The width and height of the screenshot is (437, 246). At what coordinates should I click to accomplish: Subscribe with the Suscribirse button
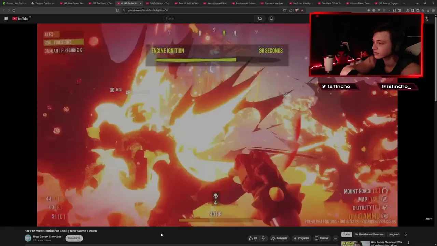tap(74, 238)
